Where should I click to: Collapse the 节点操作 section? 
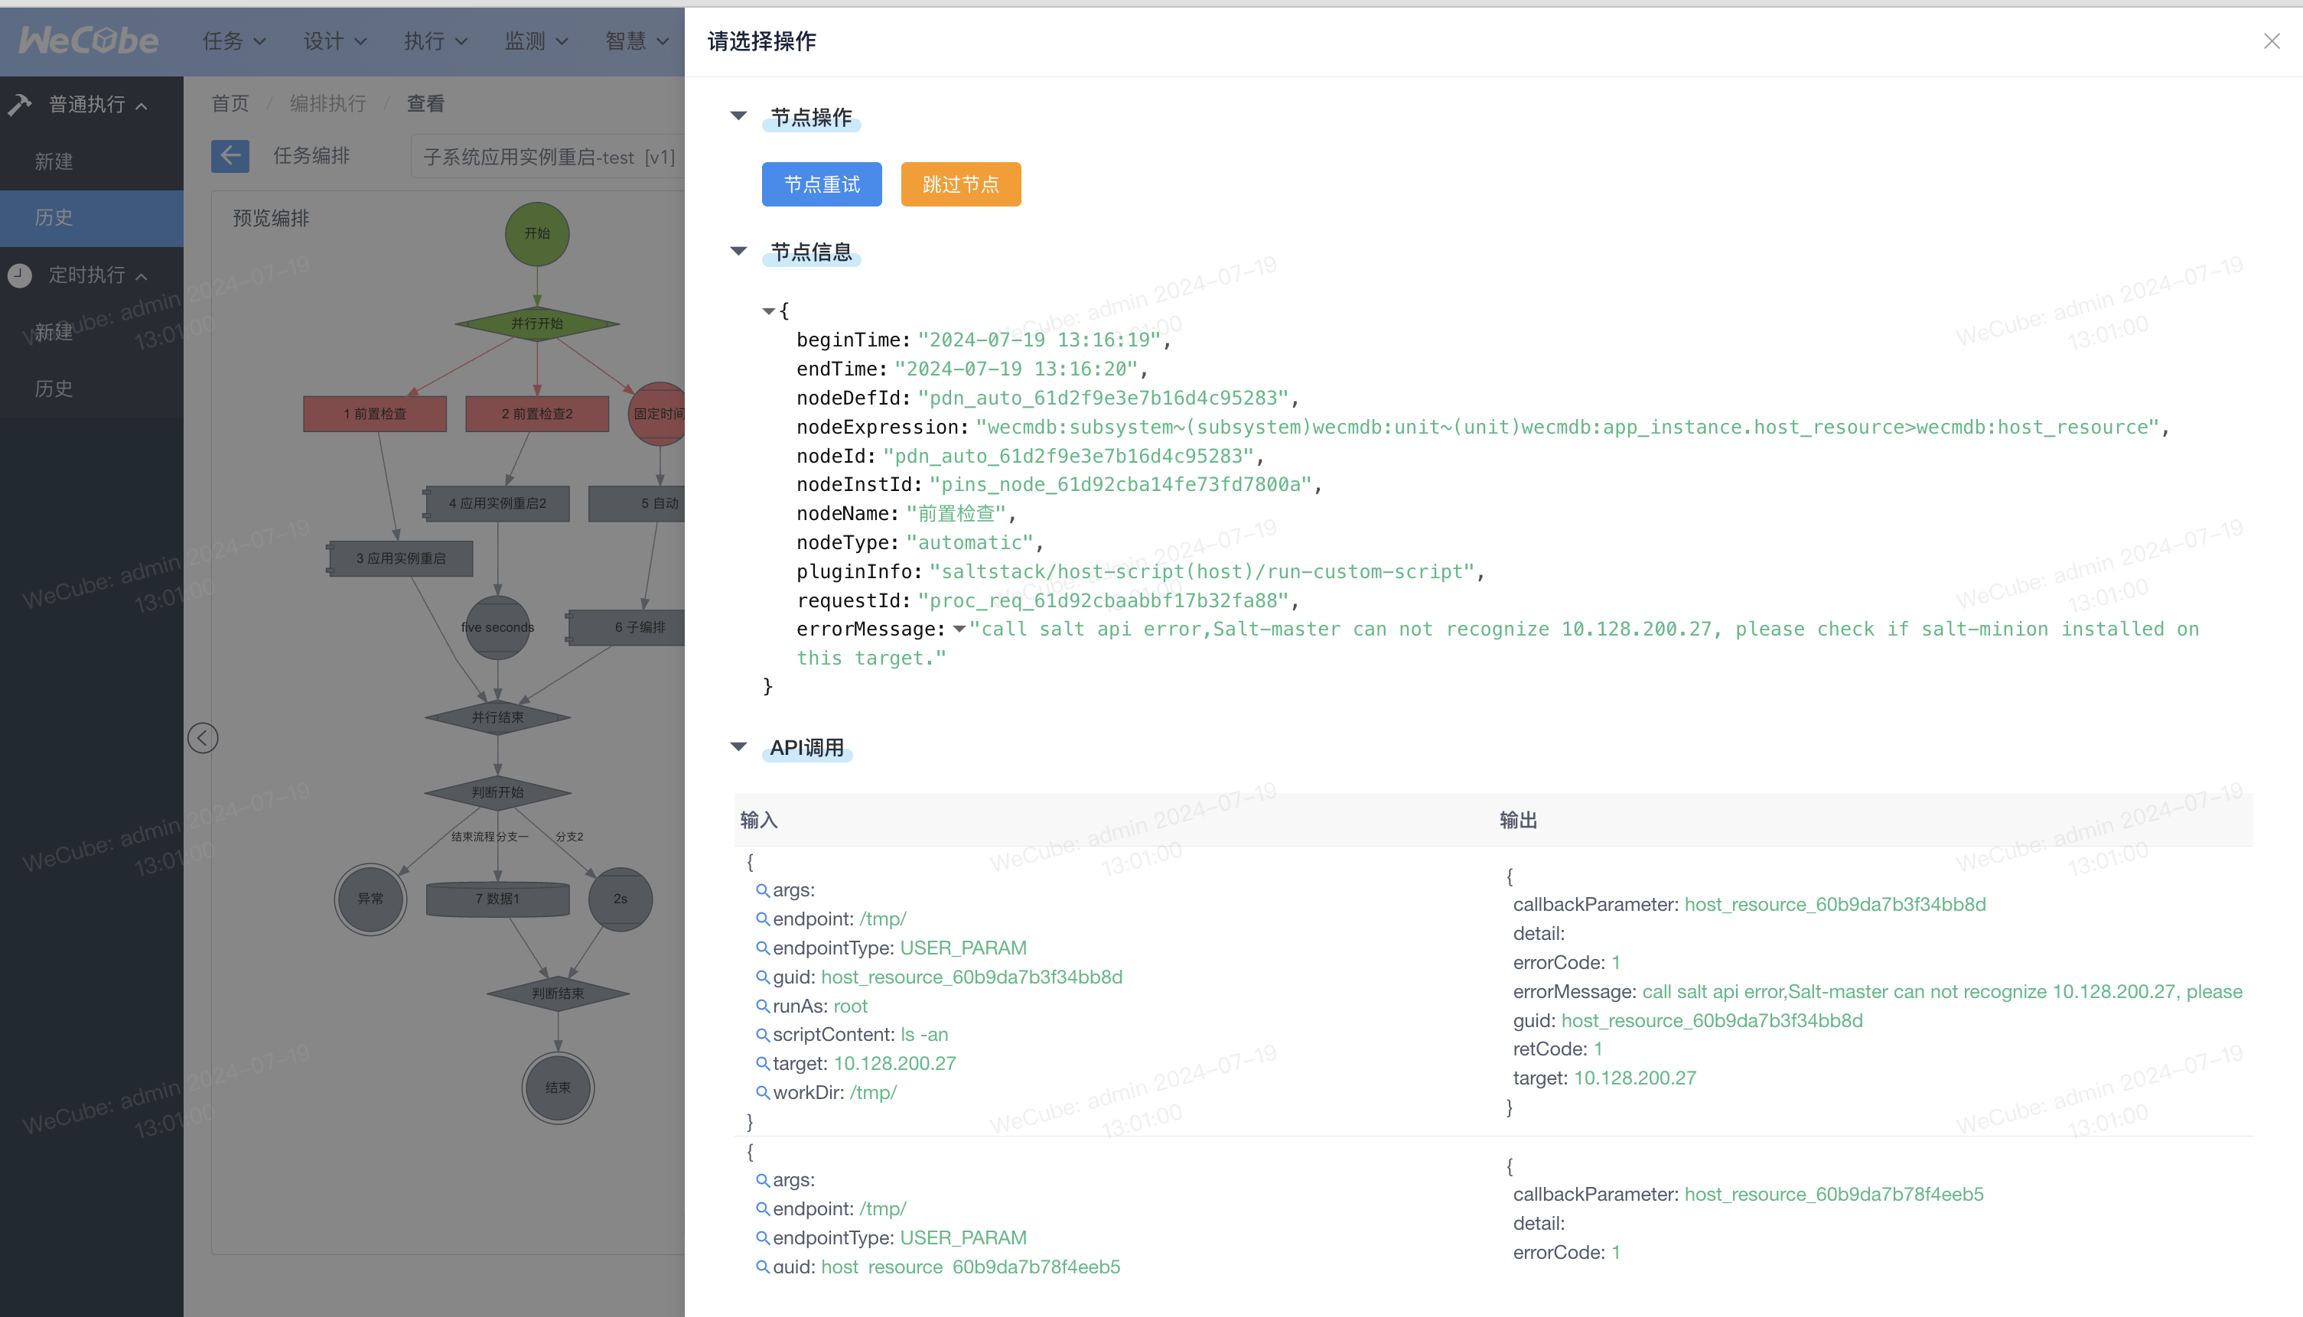[738, 115]
